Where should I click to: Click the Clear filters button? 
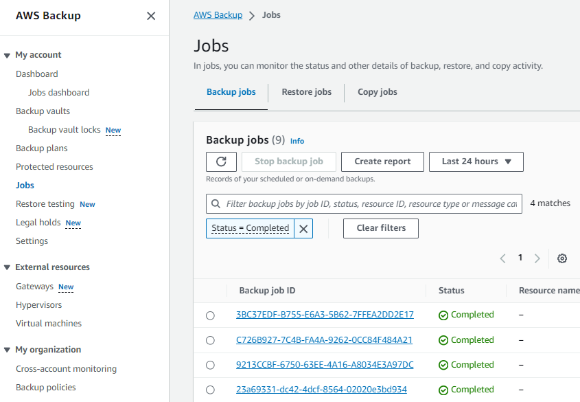click(381, 228)
